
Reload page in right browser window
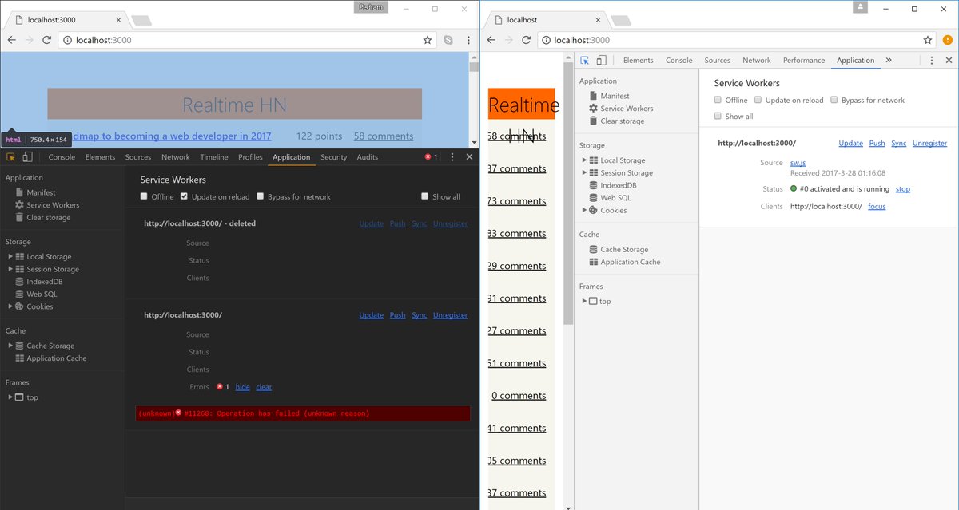pos(526,40)
